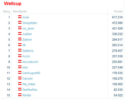Click the Rennläufer column header
125x100 pixels.
(20, 11)
